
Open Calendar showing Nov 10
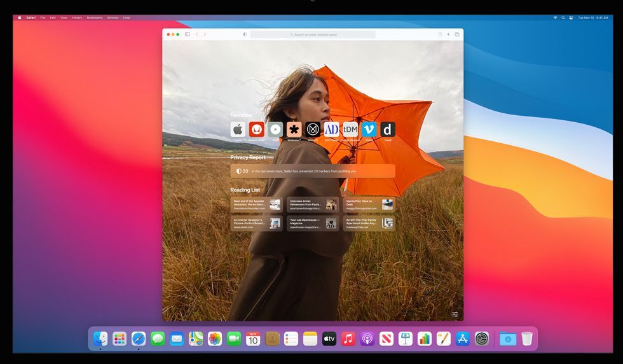click(x=253, y=339)
